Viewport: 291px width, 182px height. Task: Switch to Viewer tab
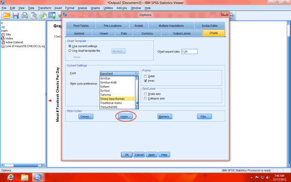point(104,33)
